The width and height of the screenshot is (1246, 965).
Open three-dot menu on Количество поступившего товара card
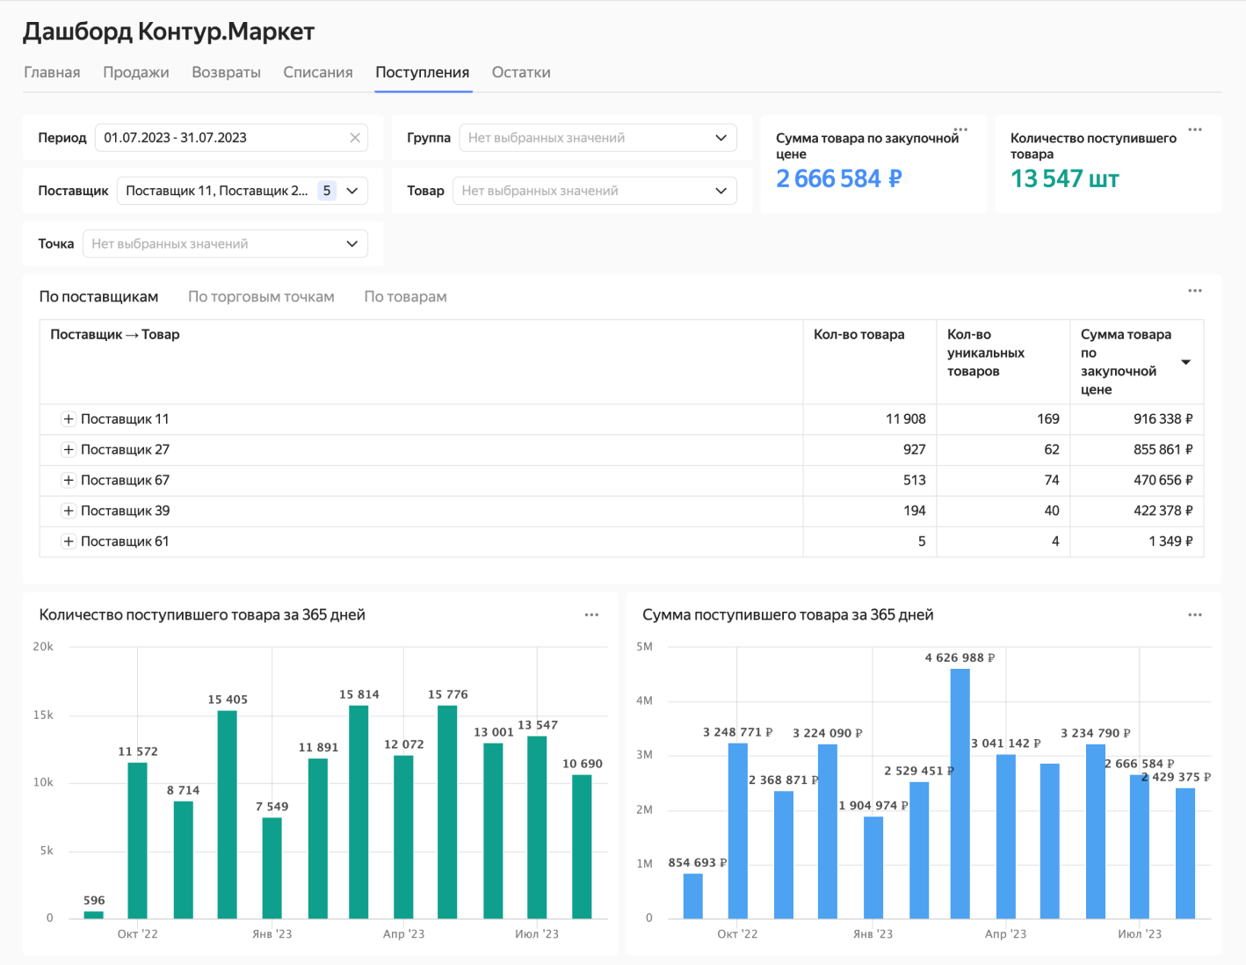tap(1195, 129)
